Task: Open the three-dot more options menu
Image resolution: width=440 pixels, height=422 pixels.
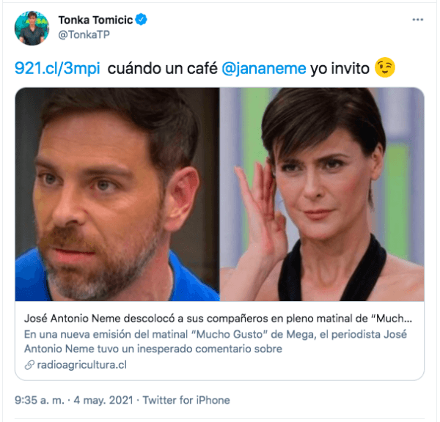Action: pyautogui.click(x=417, y=20)
